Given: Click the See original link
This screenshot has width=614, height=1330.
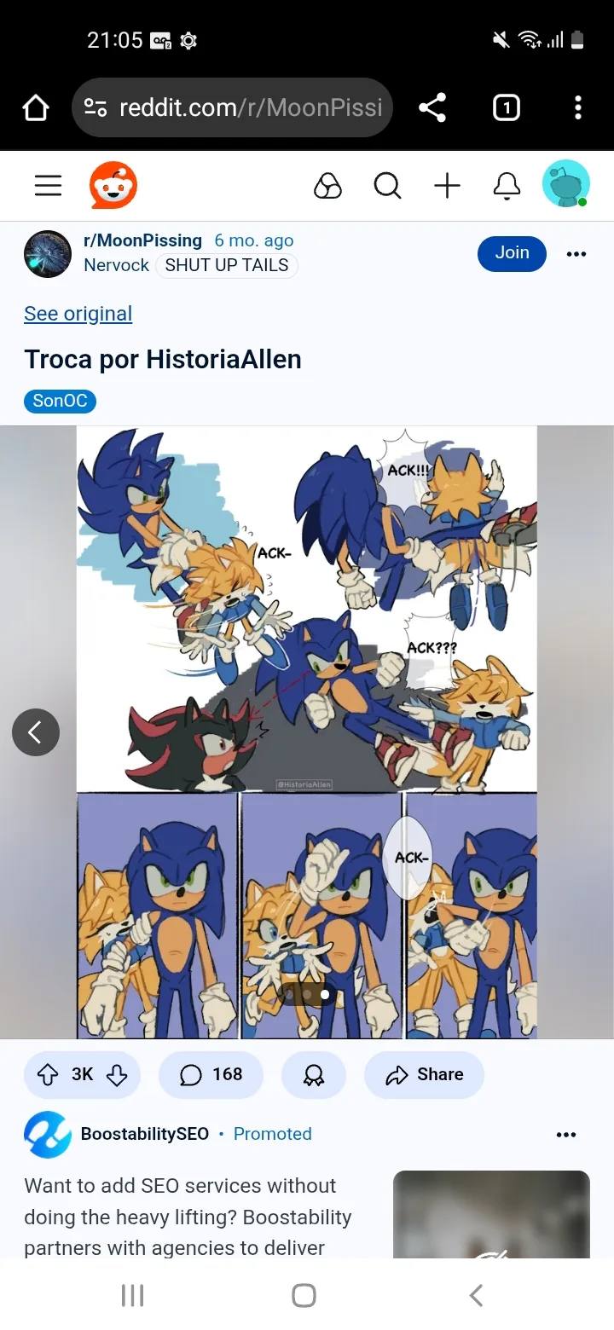Looking at the screenshot, I should coord(78,314).
